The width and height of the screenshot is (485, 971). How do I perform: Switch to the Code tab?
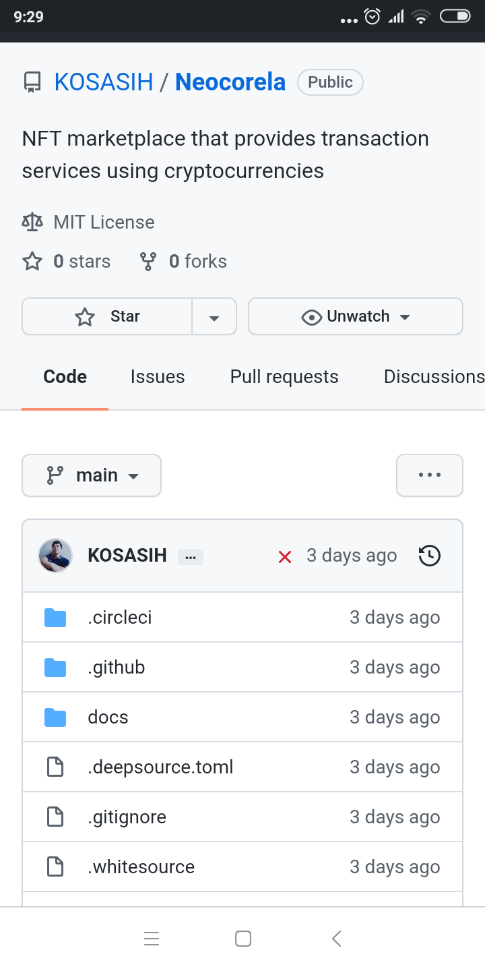point(65,376)
